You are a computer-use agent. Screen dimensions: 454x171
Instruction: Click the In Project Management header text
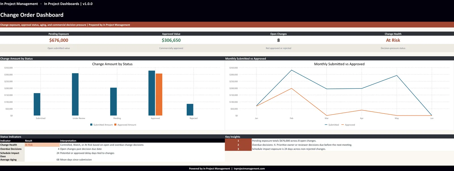coord(19,4)
